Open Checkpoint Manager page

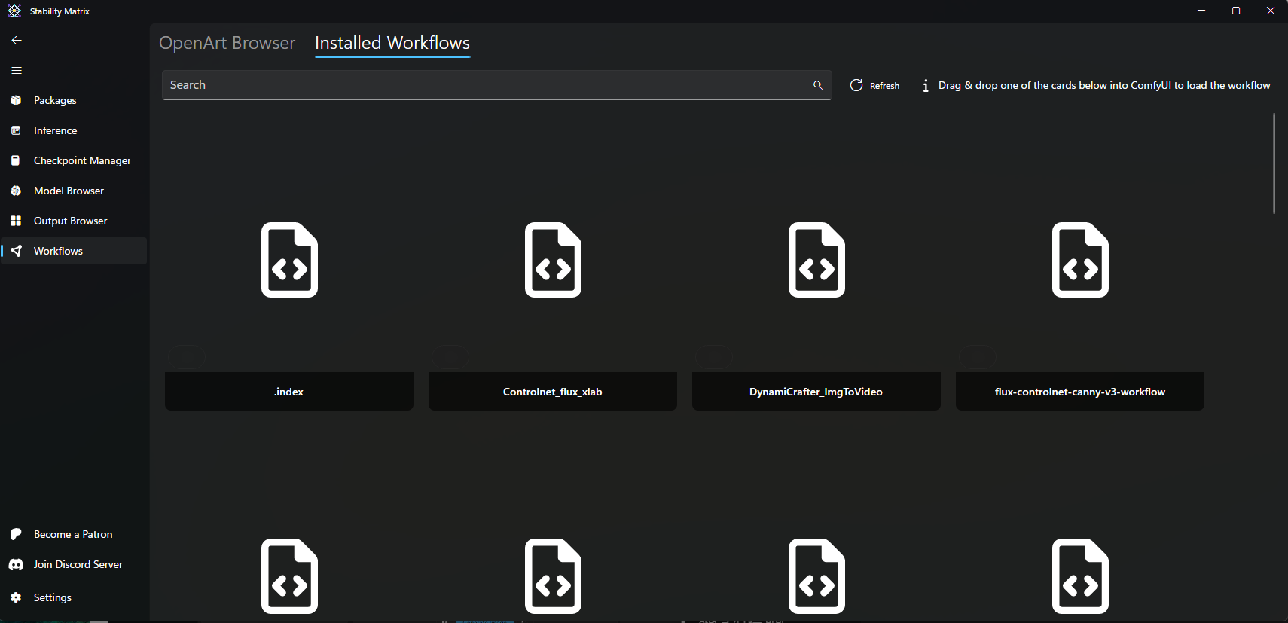[x=74, y=160]
